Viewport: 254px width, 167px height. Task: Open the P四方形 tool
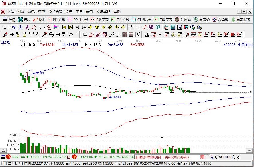56,20
